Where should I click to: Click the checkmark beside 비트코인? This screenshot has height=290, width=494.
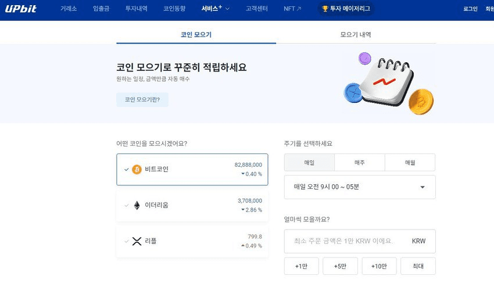[126, 169]
